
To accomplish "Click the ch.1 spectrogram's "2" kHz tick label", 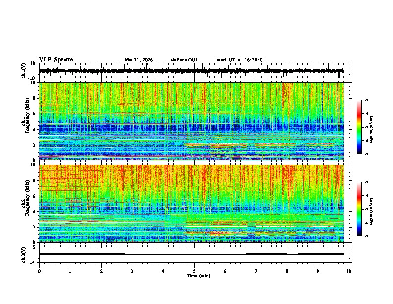I will click(x=35, y=145).
